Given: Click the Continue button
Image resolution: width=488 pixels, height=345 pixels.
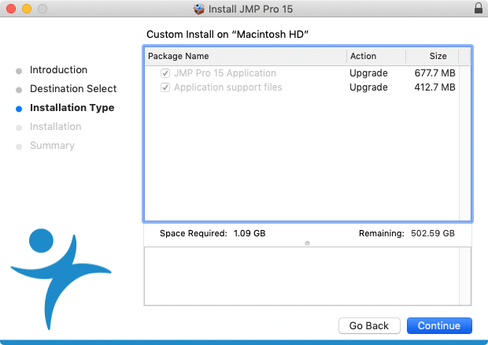Looking at the screenshot, I should [x=439, y=325].
